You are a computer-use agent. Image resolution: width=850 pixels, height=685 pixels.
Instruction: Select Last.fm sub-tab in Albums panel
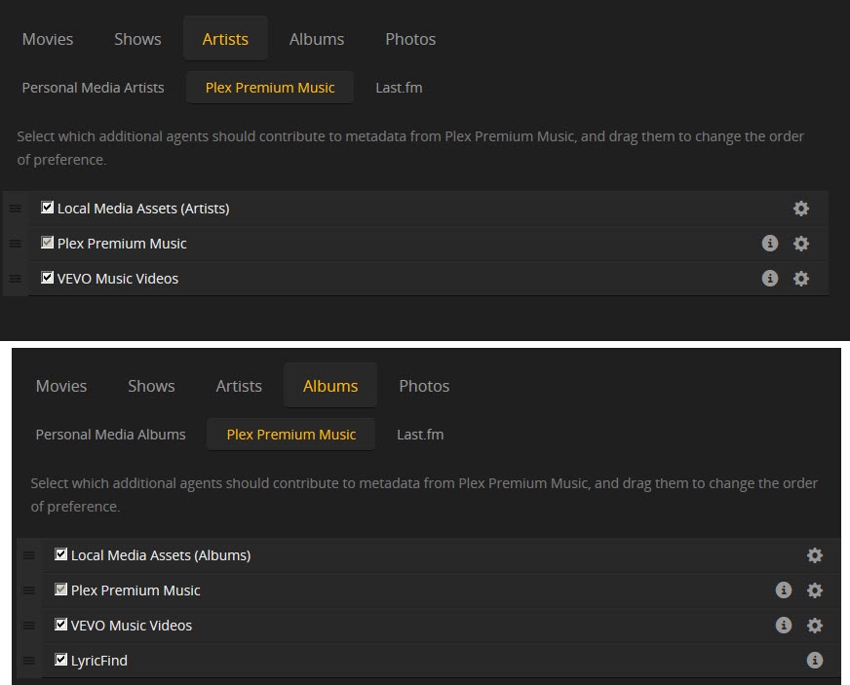(x=420, y=435)
